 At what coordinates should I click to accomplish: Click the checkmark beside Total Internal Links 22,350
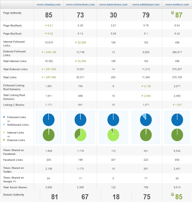pyautogui.click(x=76, y=61)
